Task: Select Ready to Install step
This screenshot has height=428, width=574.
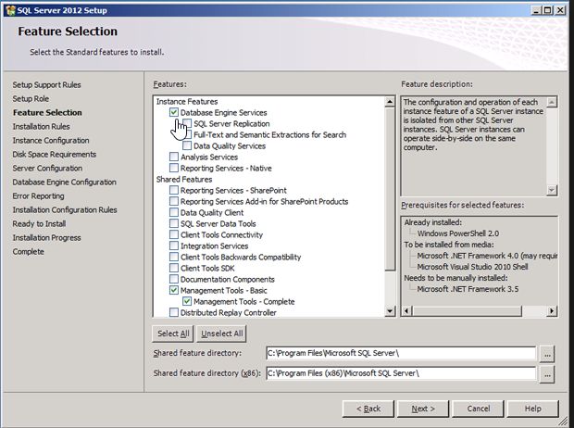Action: (39, 224)
